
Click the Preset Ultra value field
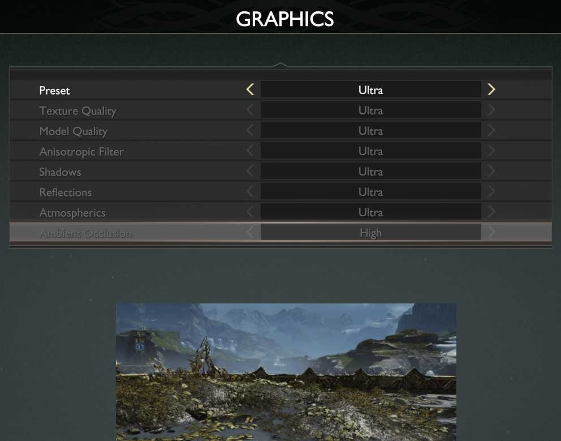point(370,90)
